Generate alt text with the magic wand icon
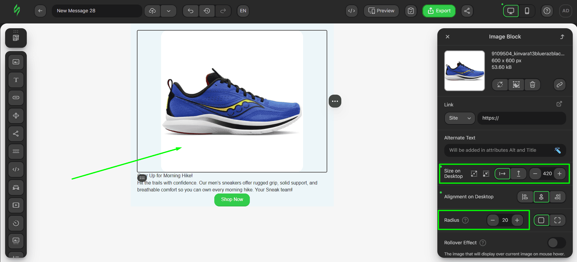Image resolution: width=577 pixels, height=262 pixels. coord(558,150)
